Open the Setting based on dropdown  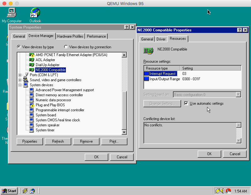(238, 95)
